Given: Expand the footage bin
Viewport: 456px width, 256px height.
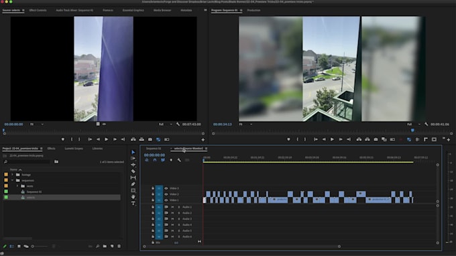Looking at the screenshot, I should 12,174.
